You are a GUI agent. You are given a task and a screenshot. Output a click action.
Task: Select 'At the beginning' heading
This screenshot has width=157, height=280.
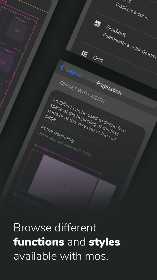coord(57,134)
